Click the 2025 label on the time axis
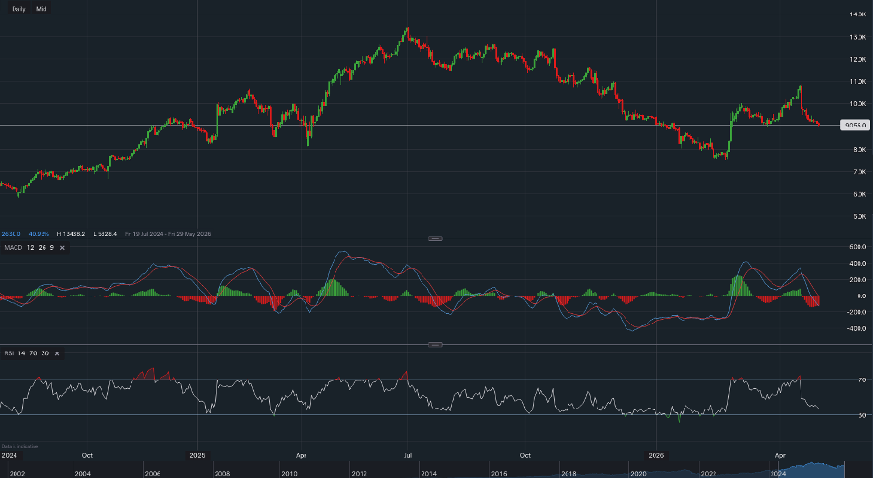 (x=198, y=453)
